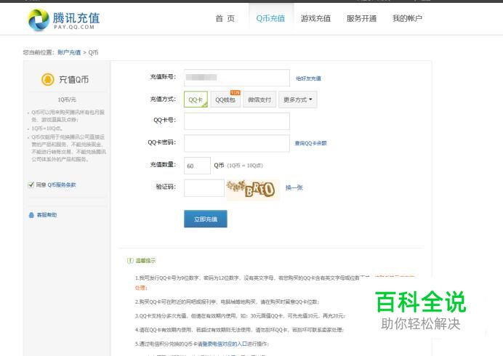Click the 给好友充值 link
This screenshot has width=503, height=356.
[x=308, y=78]
